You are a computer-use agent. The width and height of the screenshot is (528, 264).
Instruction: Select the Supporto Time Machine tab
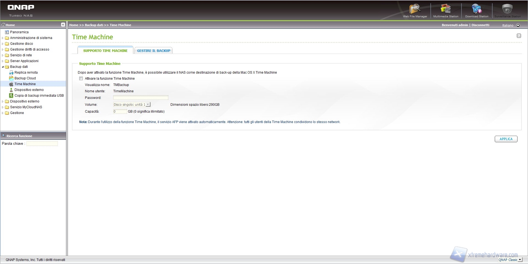click(x=105, y=51)
